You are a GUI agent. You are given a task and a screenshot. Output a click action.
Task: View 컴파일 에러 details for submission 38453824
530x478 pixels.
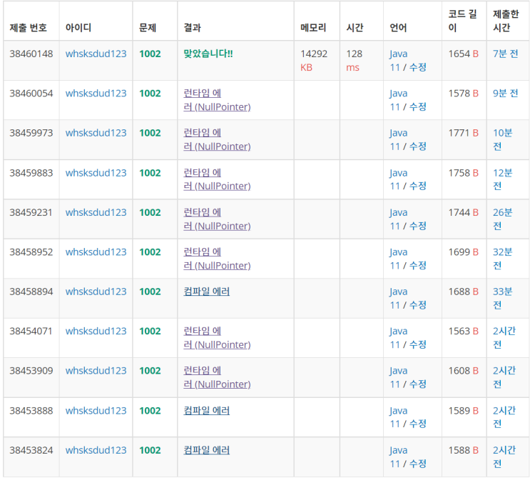point(206,450)
